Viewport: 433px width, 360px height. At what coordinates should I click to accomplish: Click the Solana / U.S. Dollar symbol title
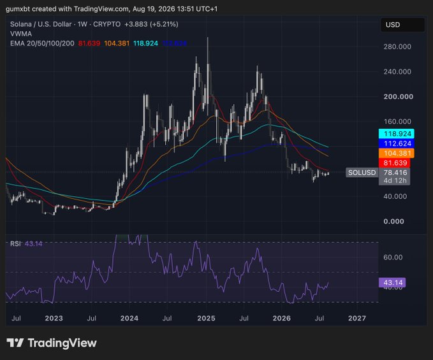(41, 24)
